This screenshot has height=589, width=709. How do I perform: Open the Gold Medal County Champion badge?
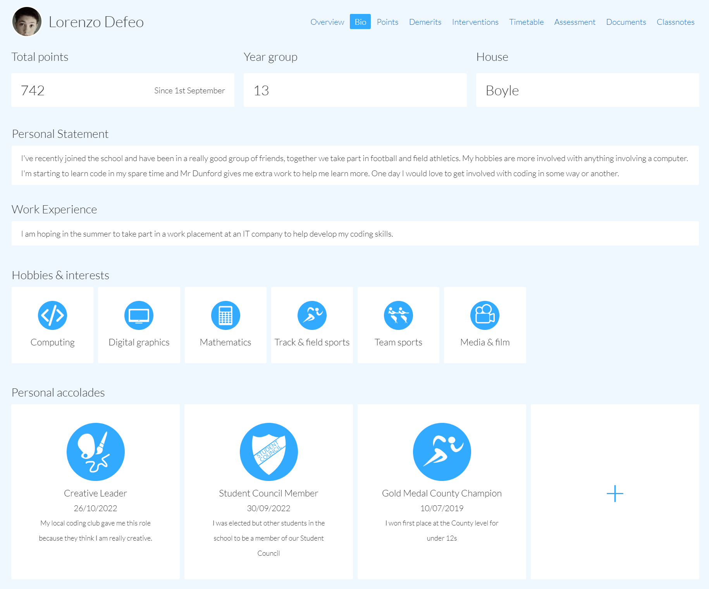442,452
